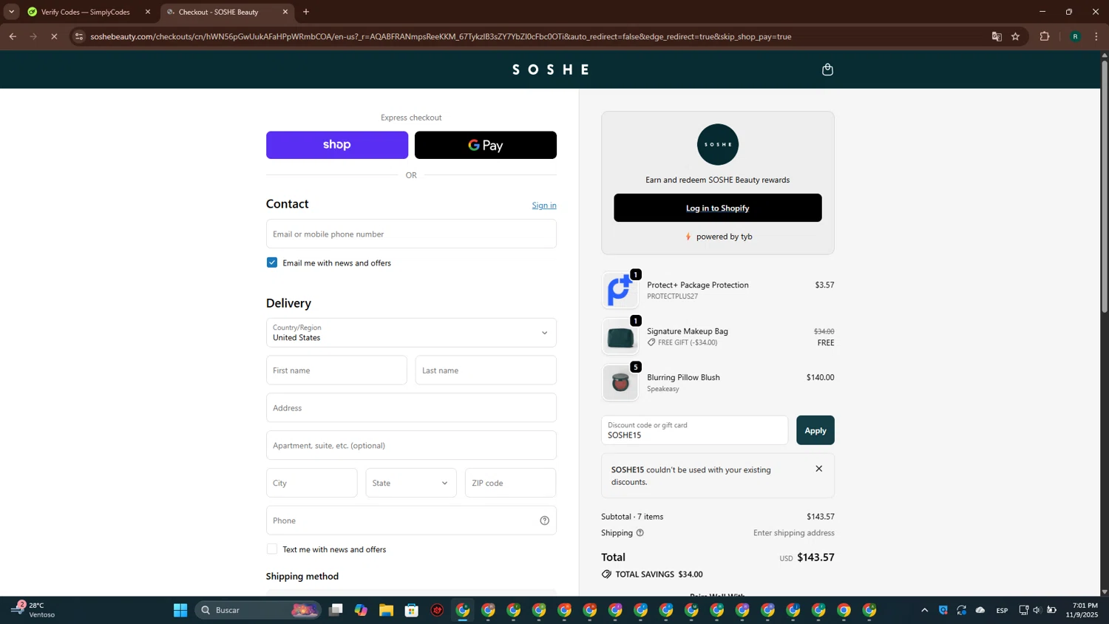Screen dimensions: 1109x624
Task: View site information icon in address bar
Action: (79, 36)
